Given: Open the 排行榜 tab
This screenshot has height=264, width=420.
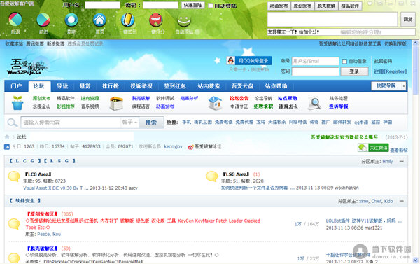Looking at the screenshot, I should 111,86.
